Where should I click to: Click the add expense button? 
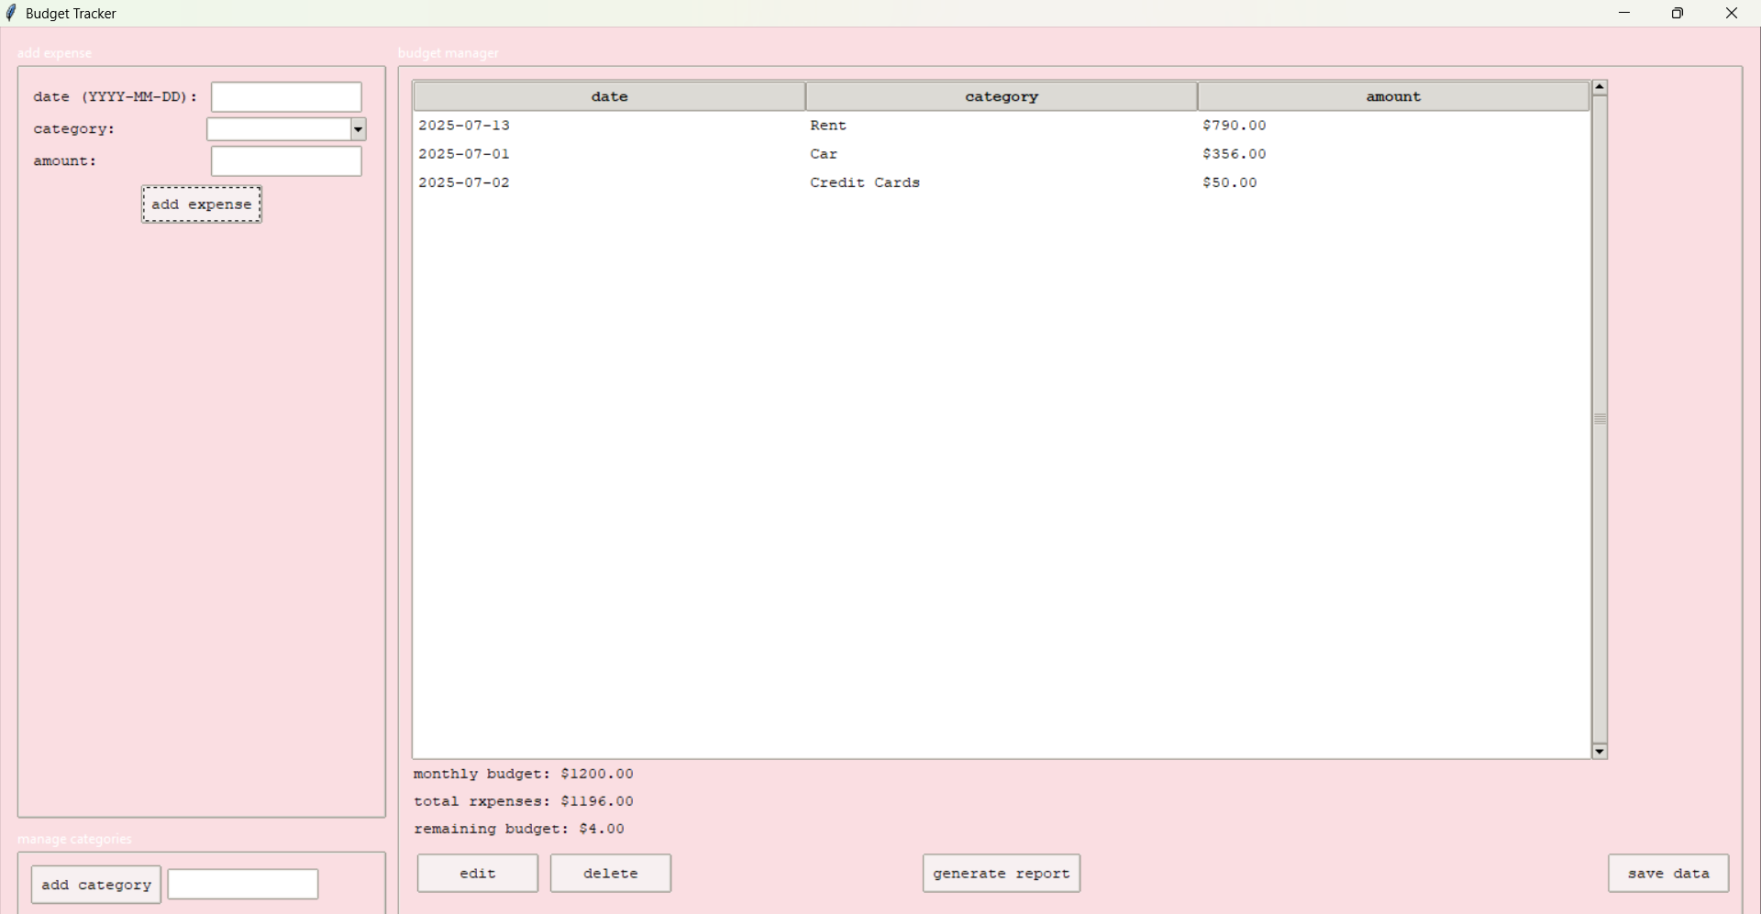point(202,204)
